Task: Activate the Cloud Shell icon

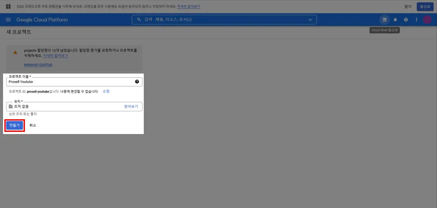Action: 385,20
